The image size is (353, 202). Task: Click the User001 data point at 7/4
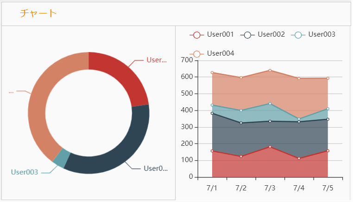(299, 158)
